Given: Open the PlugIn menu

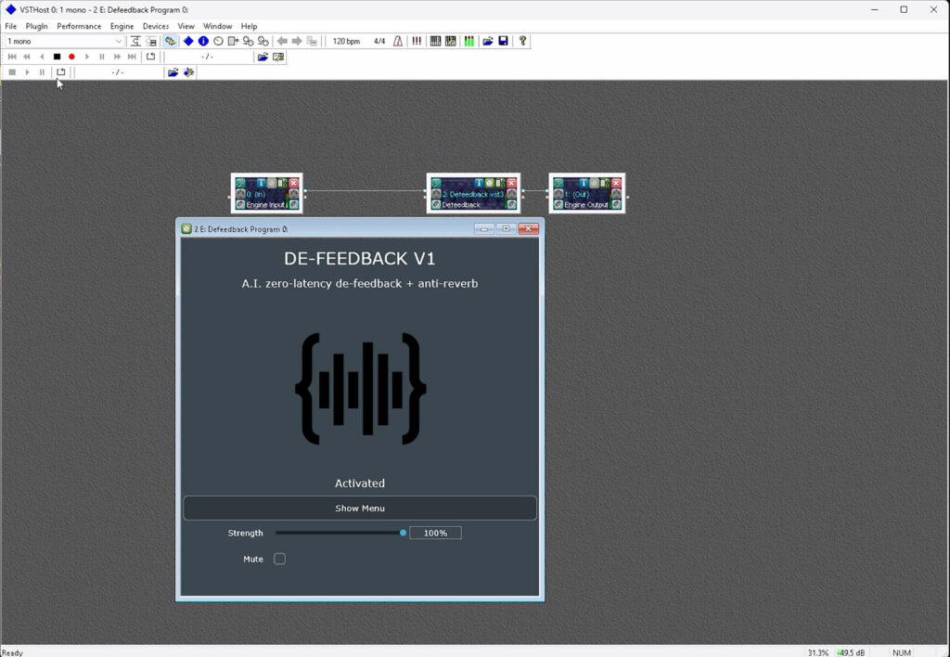Looking at the screenshot, I should 37,26.
